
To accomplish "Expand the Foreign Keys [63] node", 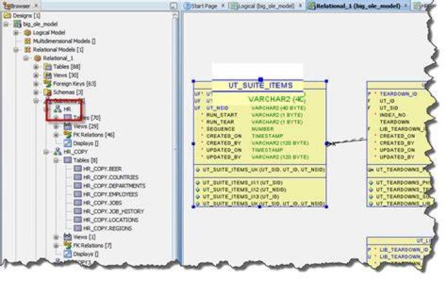I will (36, 84).
